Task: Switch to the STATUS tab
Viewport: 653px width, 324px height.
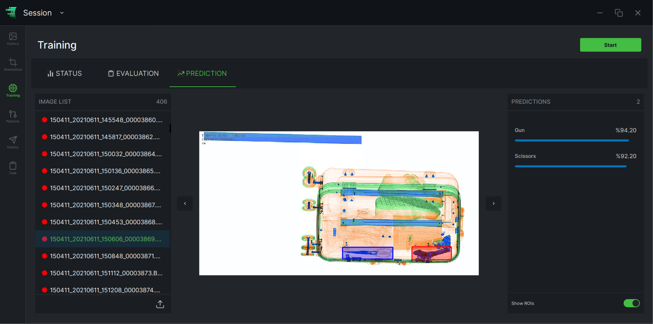Action: coord(64,74)
